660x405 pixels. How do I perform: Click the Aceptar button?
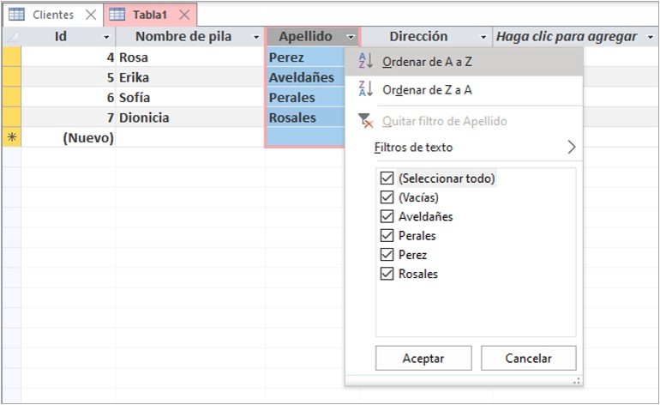(x=423, y=358)
